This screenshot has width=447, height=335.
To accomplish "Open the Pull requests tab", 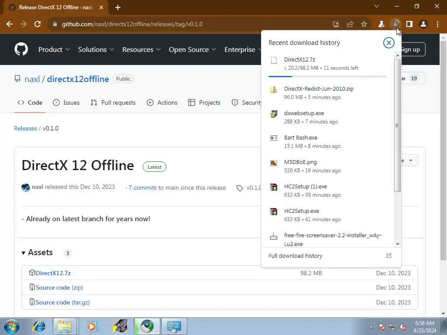I will pyautogui.click(x=113, y=103).
